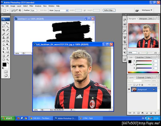Reset default foreground and background colors
The image size is (161, 126).
3,68
